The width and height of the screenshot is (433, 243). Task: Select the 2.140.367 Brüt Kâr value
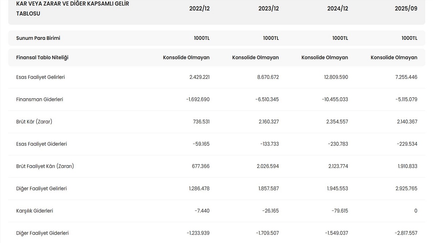coord(407,122)
